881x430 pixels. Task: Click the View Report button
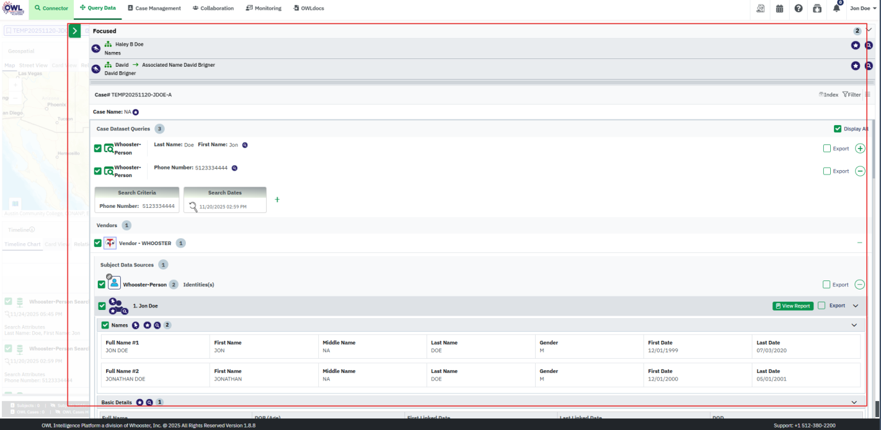[x=792, y=306]
